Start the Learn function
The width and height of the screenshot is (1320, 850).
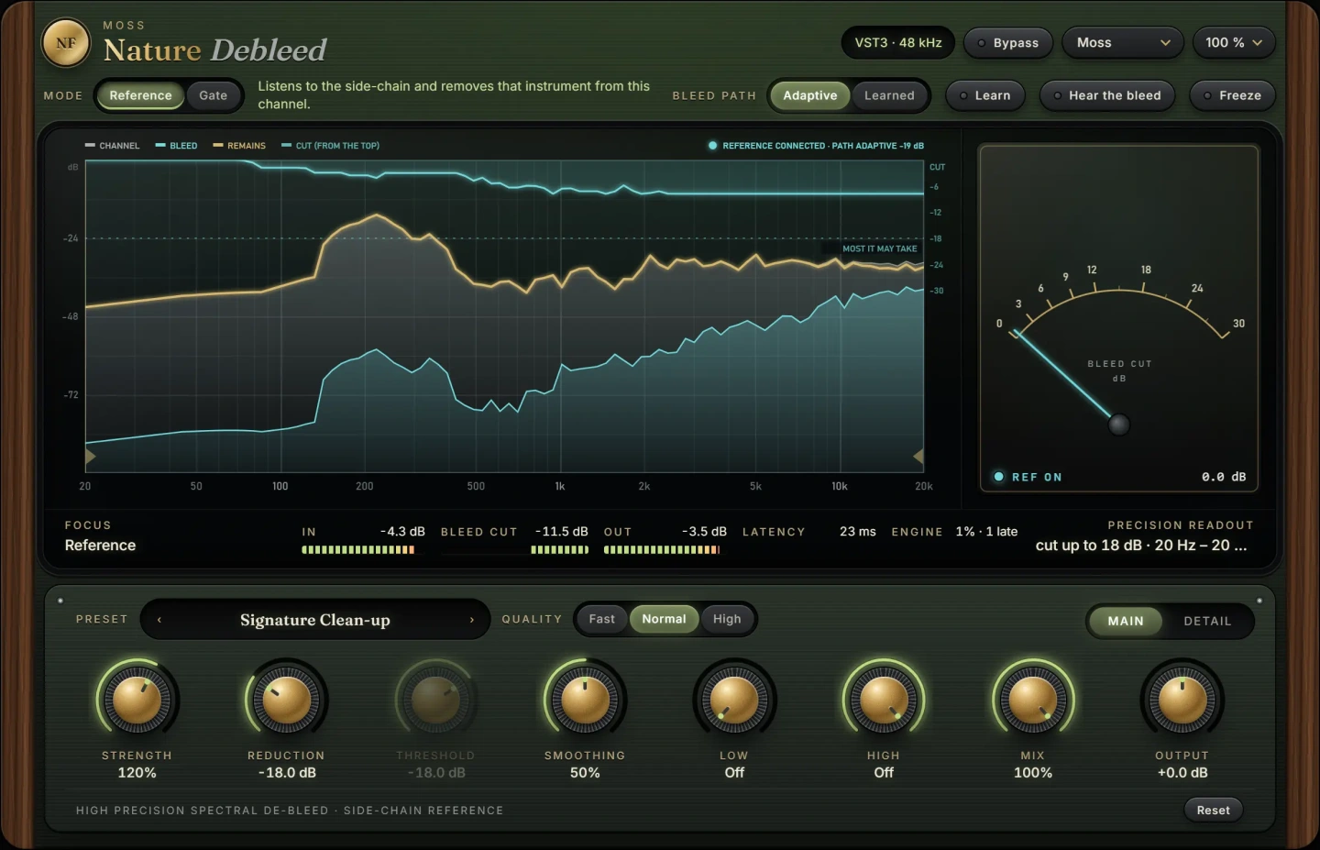(984, 95)
